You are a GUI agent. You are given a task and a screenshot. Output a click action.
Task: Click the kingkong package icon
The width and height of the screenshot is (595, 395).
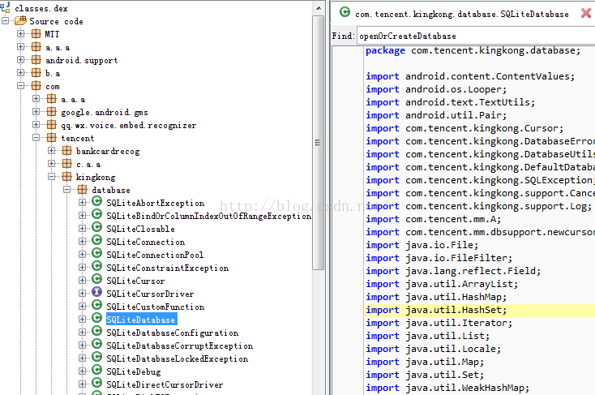coord(66,177)
